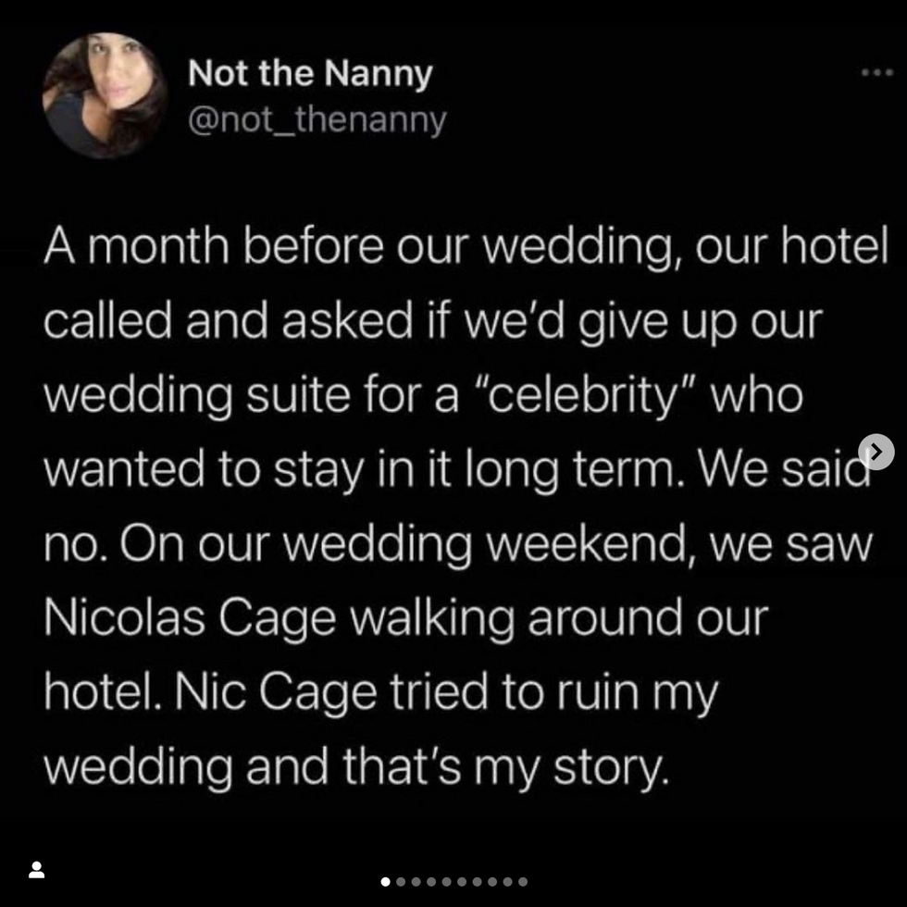The width and height of the screenshot is (907, 907).
Task: Choose the ninth carousel indicator dot
Action: [508, 881]
